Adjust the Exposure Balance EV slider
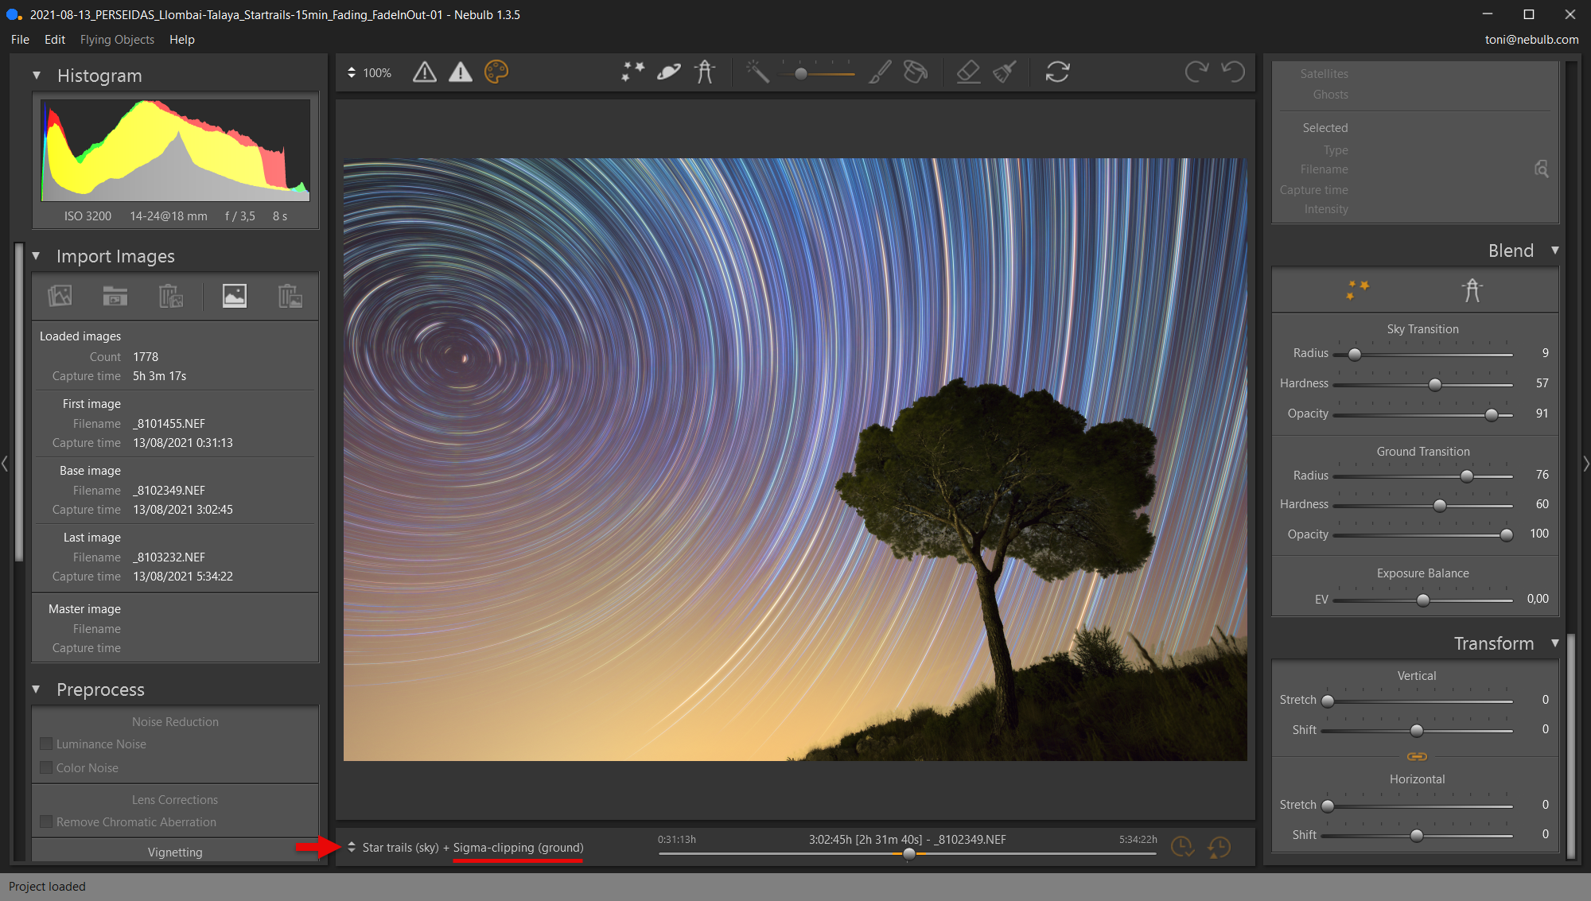 pyautogui.click(x=1422, y=600)
